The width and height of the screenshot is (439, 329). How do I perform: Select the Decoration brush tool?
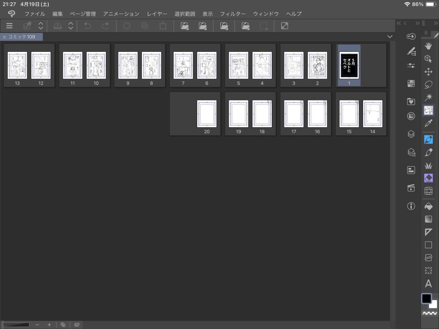click(428, 165)
